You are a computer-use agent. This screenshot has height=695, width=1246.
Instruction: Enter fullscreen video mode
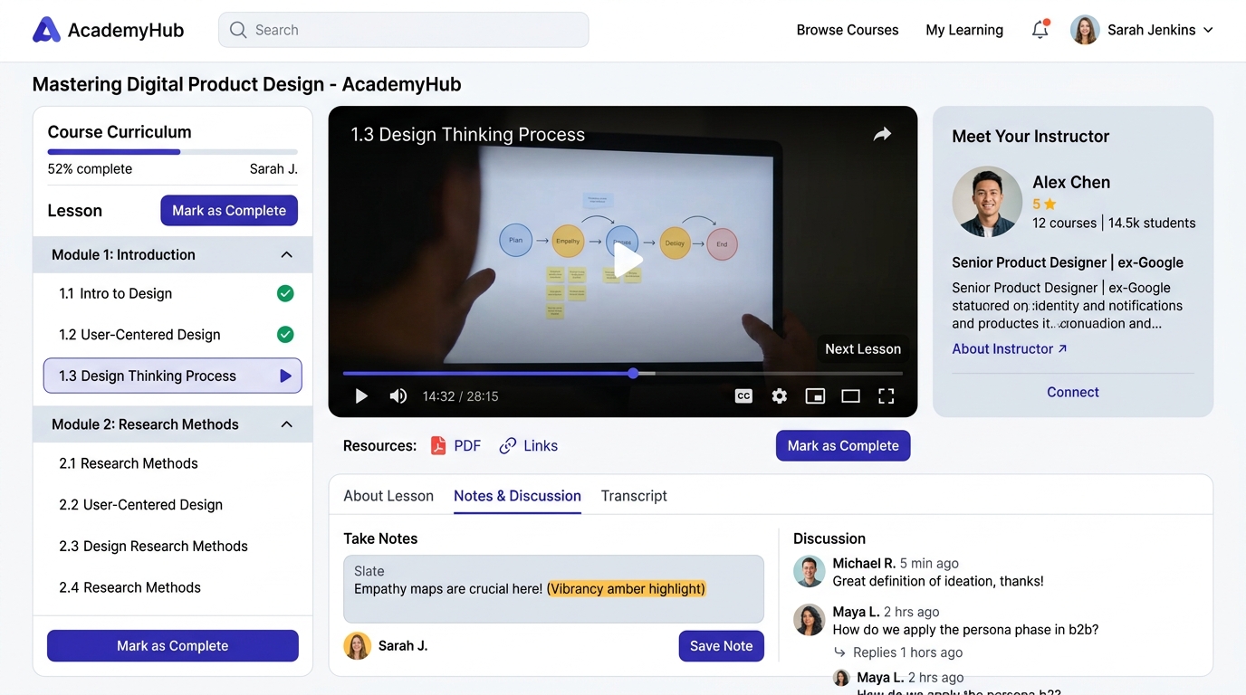click(x=887, y=395)
